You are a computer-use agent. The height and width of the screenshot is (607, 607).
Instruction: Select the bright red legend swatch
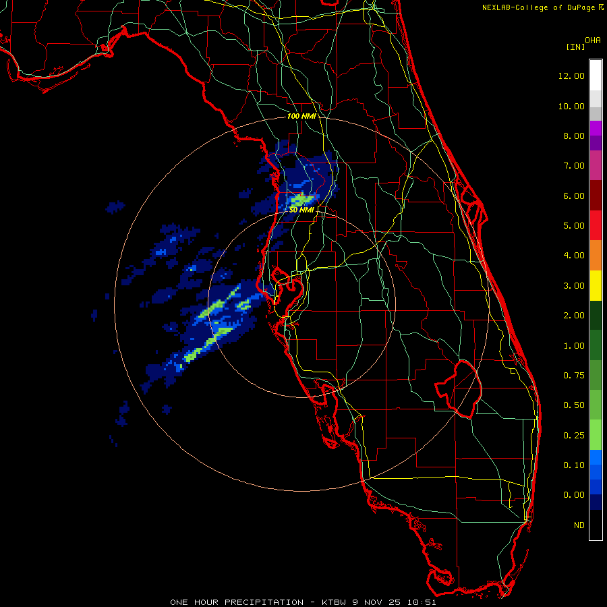click(596, 226)
